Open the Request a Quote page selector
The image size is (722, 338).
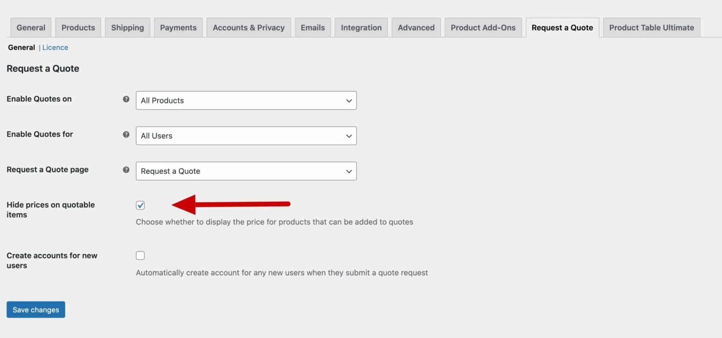pyautogui.click(x=246, y=171)
